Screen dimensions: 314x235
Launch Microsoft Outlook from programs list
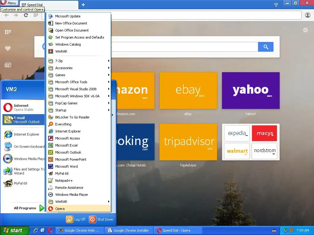coord(79,152)
